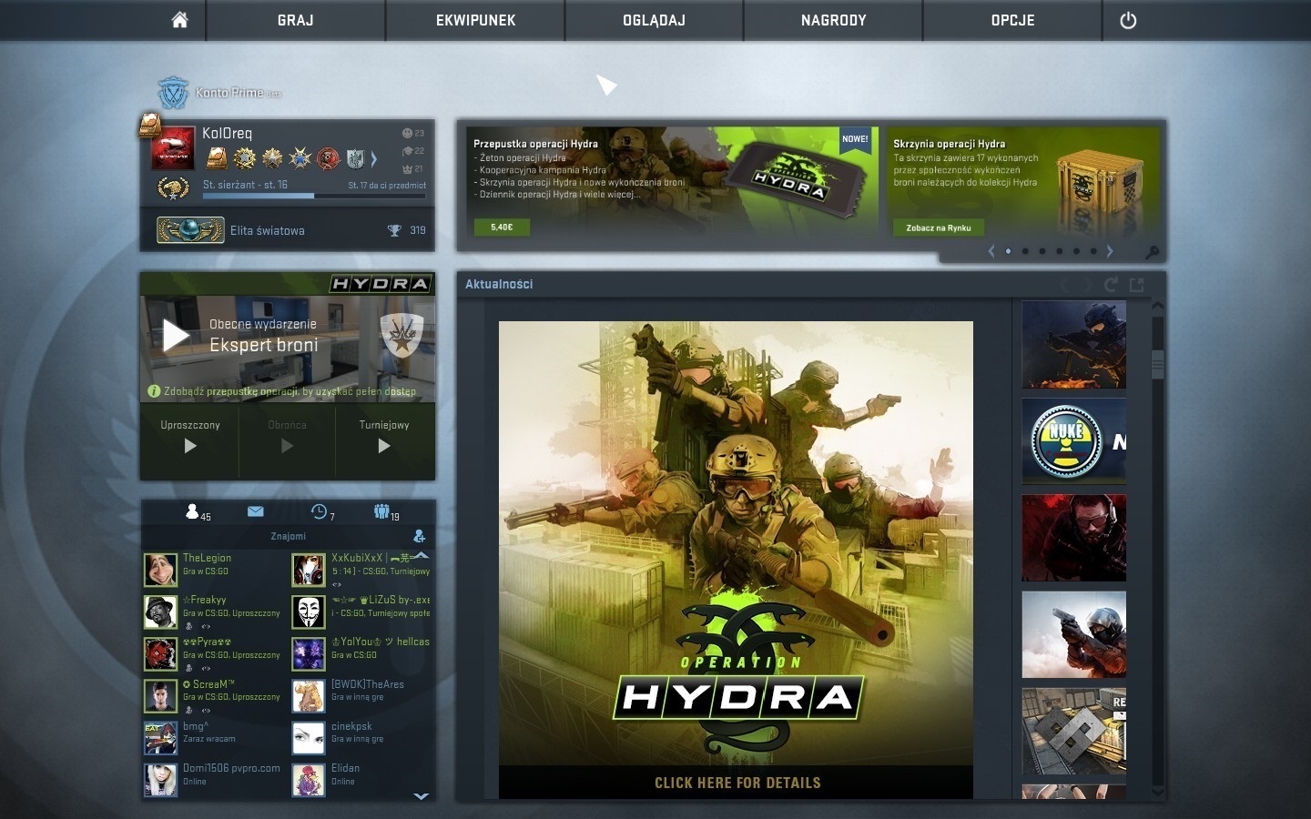Open the Konto Prime shield badge
The image size is (1311, 819).
click(172, 93)
